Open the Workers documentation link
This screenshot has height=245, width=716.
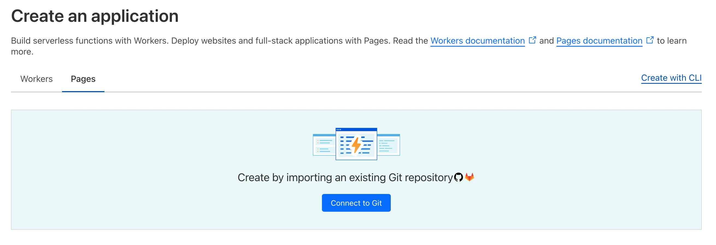(x=477, y=41)
